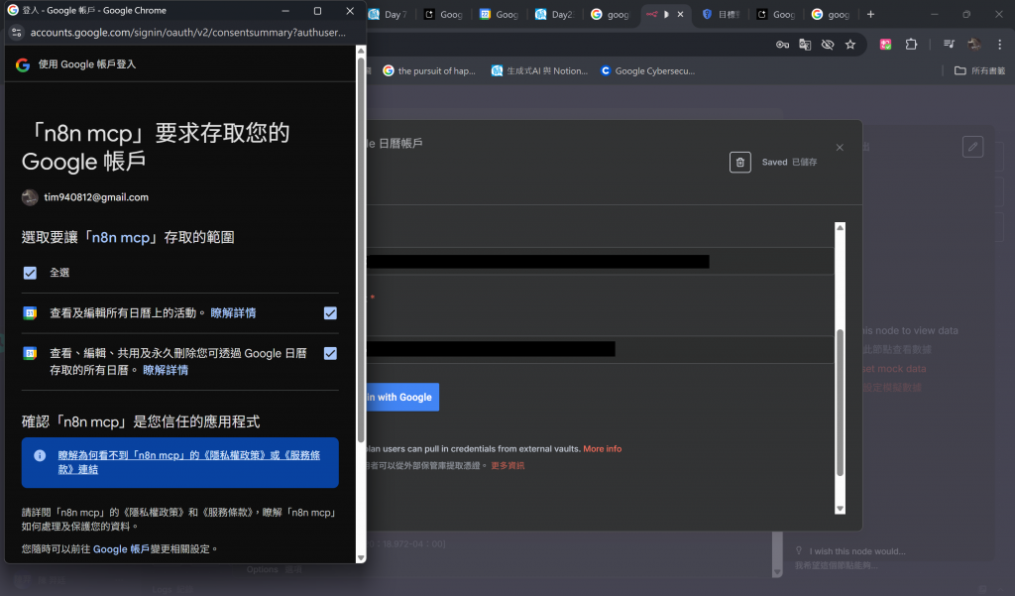1015x596 pixels.
Task: Close the active n8n tab
Action: [680, 14]
